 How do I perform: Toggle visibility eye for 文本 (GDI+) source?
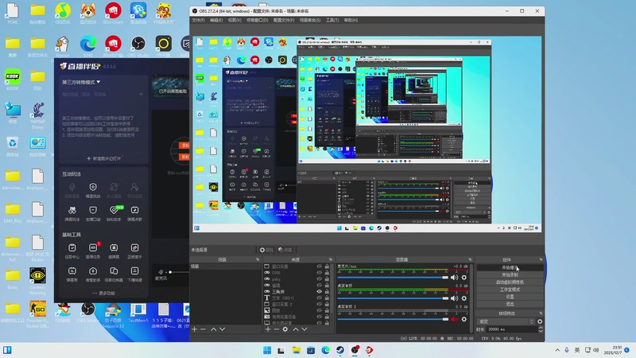(320, 298)
